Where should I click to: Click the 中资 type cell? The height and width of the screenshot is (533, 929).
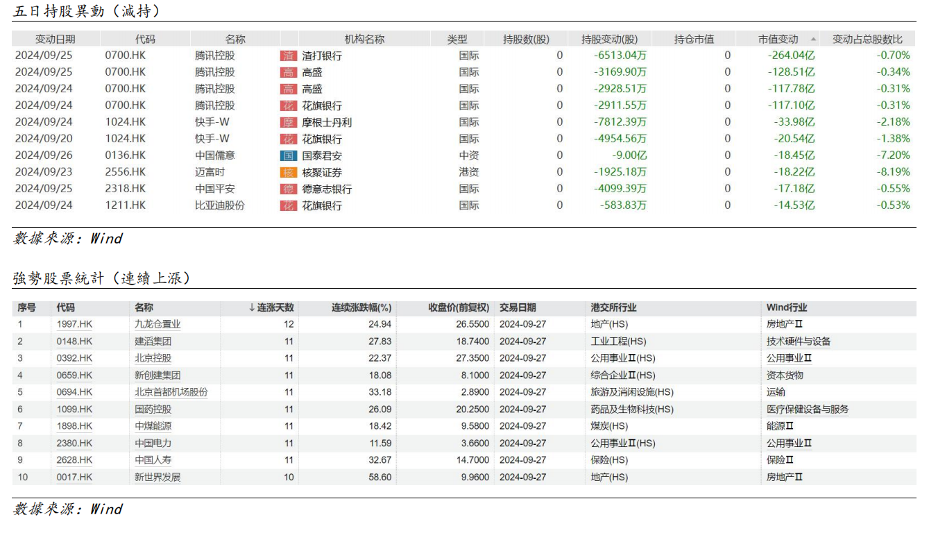[469, 155]
